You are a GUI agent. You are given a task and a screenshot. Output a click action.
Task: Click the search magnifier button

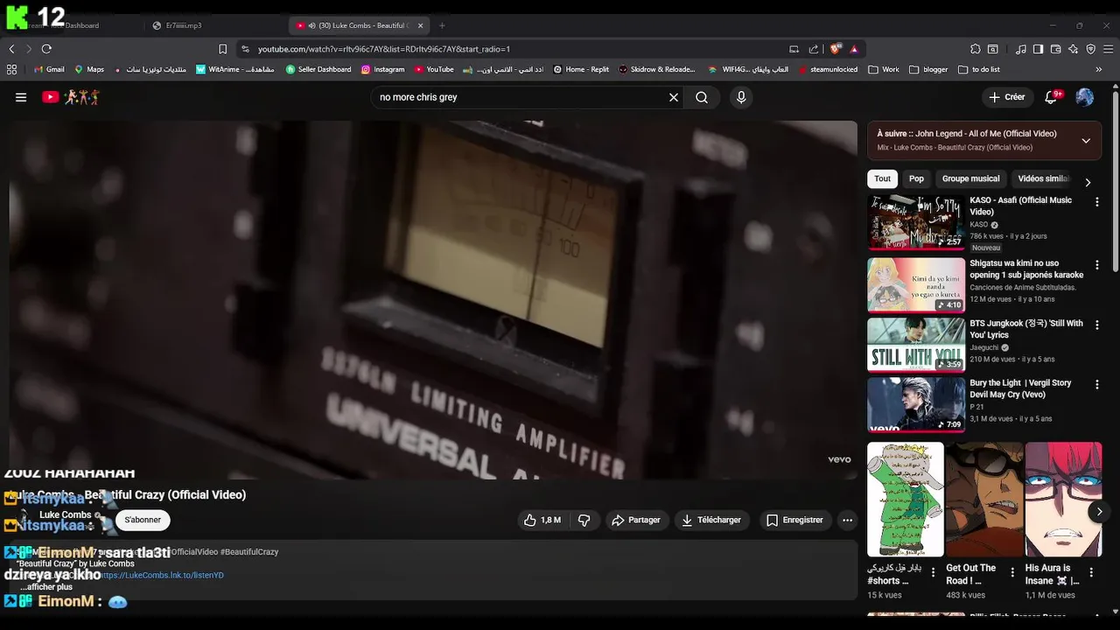click(x=702, y=97)
